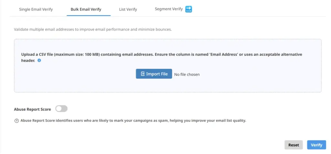Click the 'Validate multiple email addresses' description

[93, 29]
